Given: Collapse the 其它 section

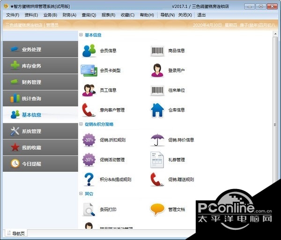Looking at the screenshot, I should click(x=81, y=193).
